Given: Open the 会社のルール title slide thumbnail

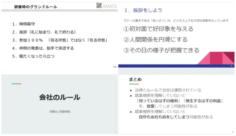Looking at the screenshot, I should point(60,104).
